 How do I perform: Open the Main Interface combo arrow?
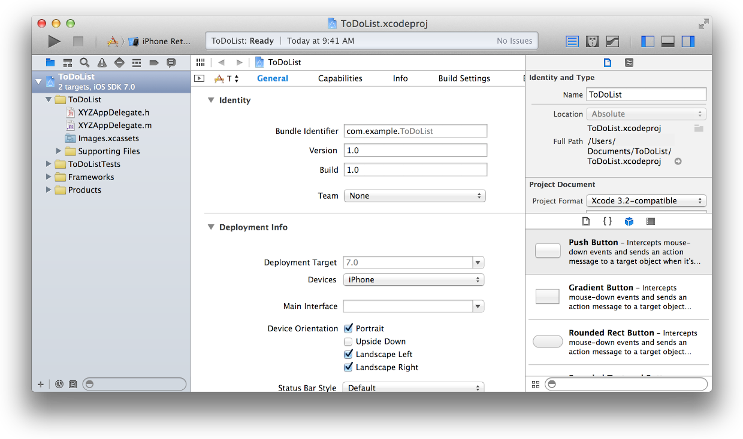pos(478,306)
